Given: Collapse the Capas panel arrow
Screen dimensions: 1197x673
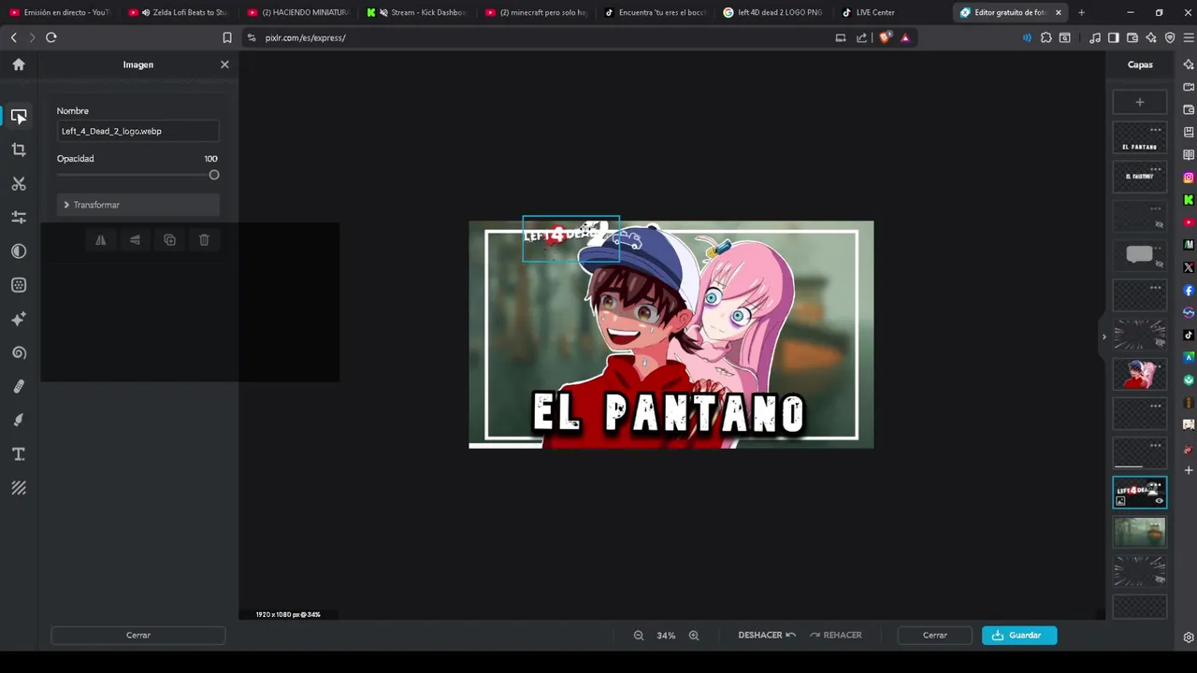Looking at the screenshot, I should point(1103,336).
